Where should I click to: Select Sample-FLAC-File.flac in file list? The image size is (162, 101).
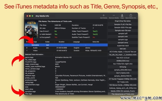click(123, 25)
